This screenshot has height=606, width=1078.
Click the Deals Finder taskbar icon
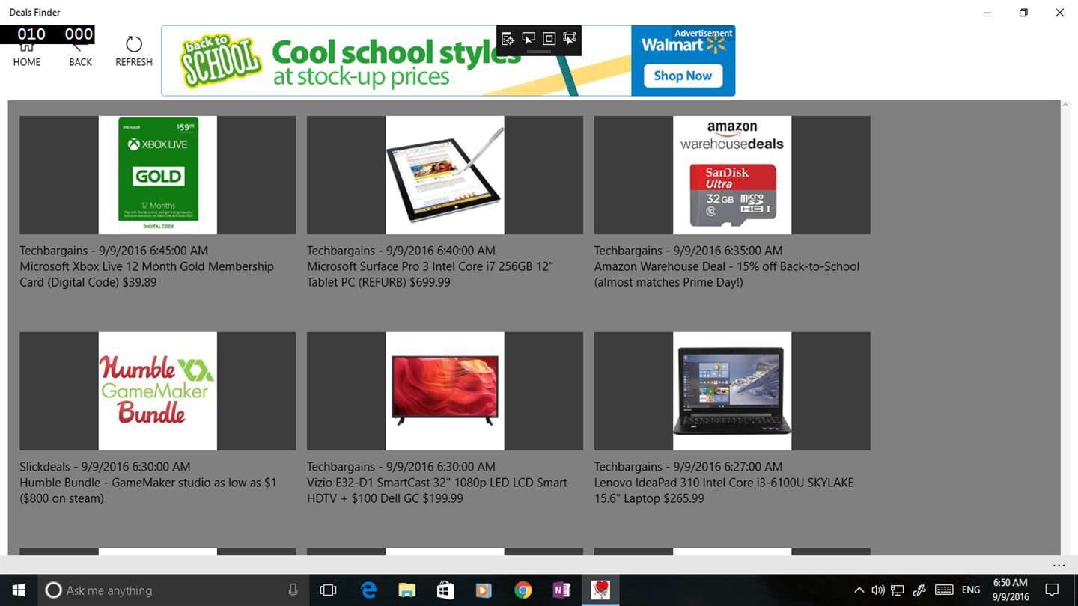pos(600,590)
